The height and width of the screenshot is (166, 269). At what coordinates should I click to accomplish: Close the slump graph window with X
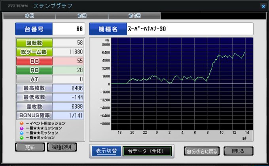[x=263, y=6]
